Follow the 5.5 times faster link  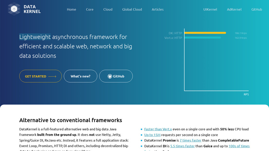(182, 146)
